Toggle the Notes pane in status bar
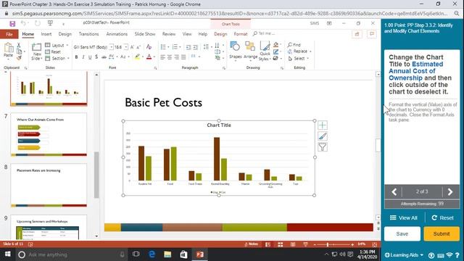 [x=252, y=244]
